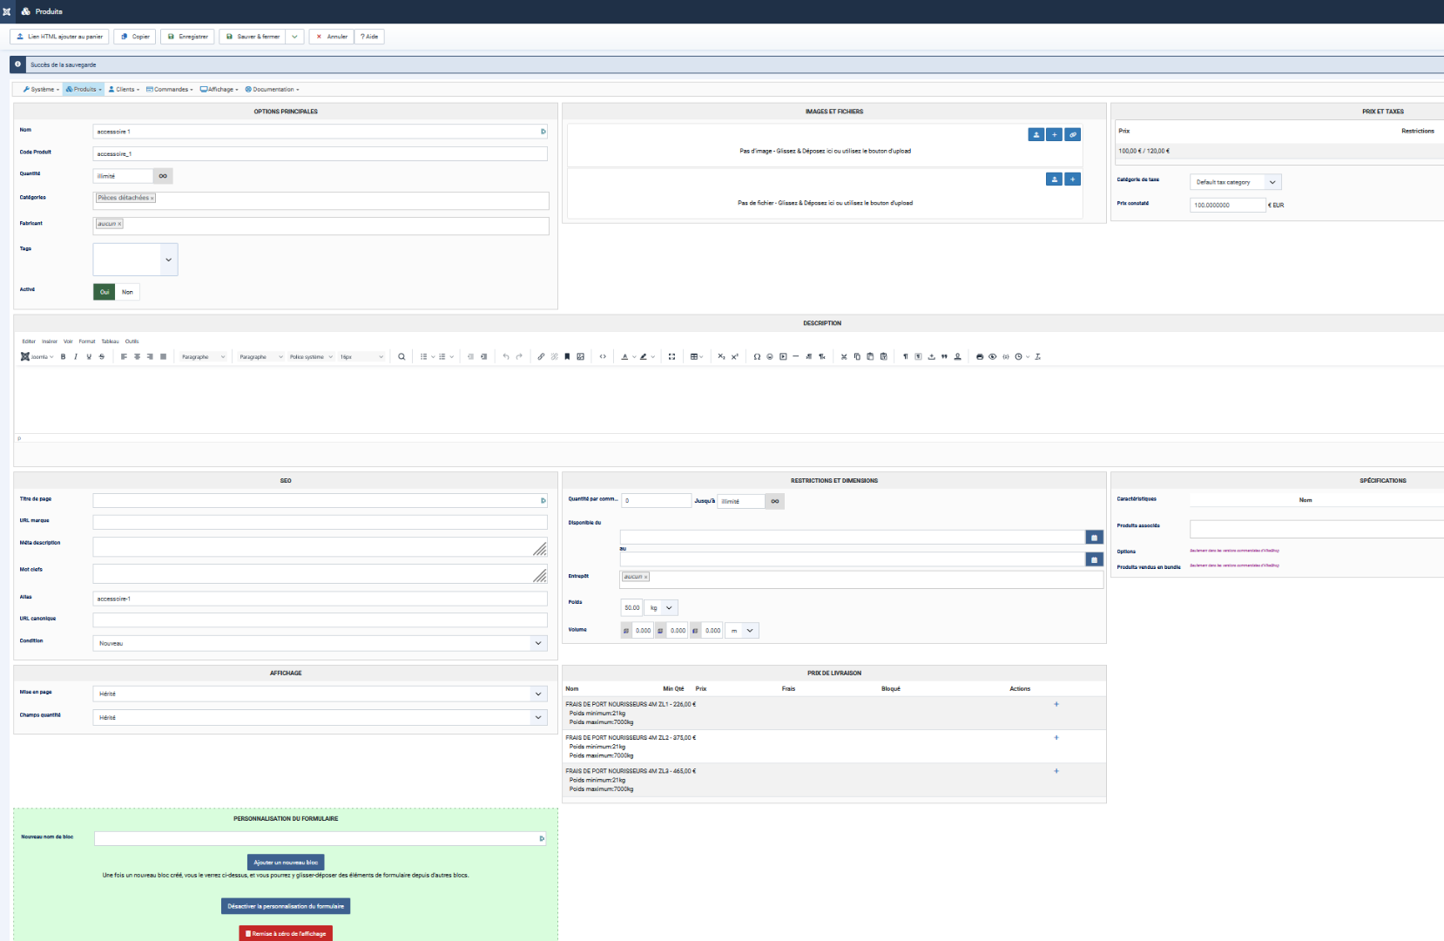1444x941 pixels.
Task: Open the weight unit kg dropdown
Action: coord(661,607)
